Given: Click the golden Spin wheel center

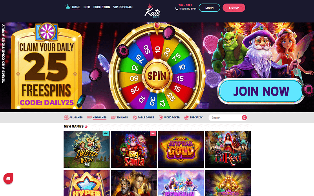Looking at the screenshot, I should point(157,76).
